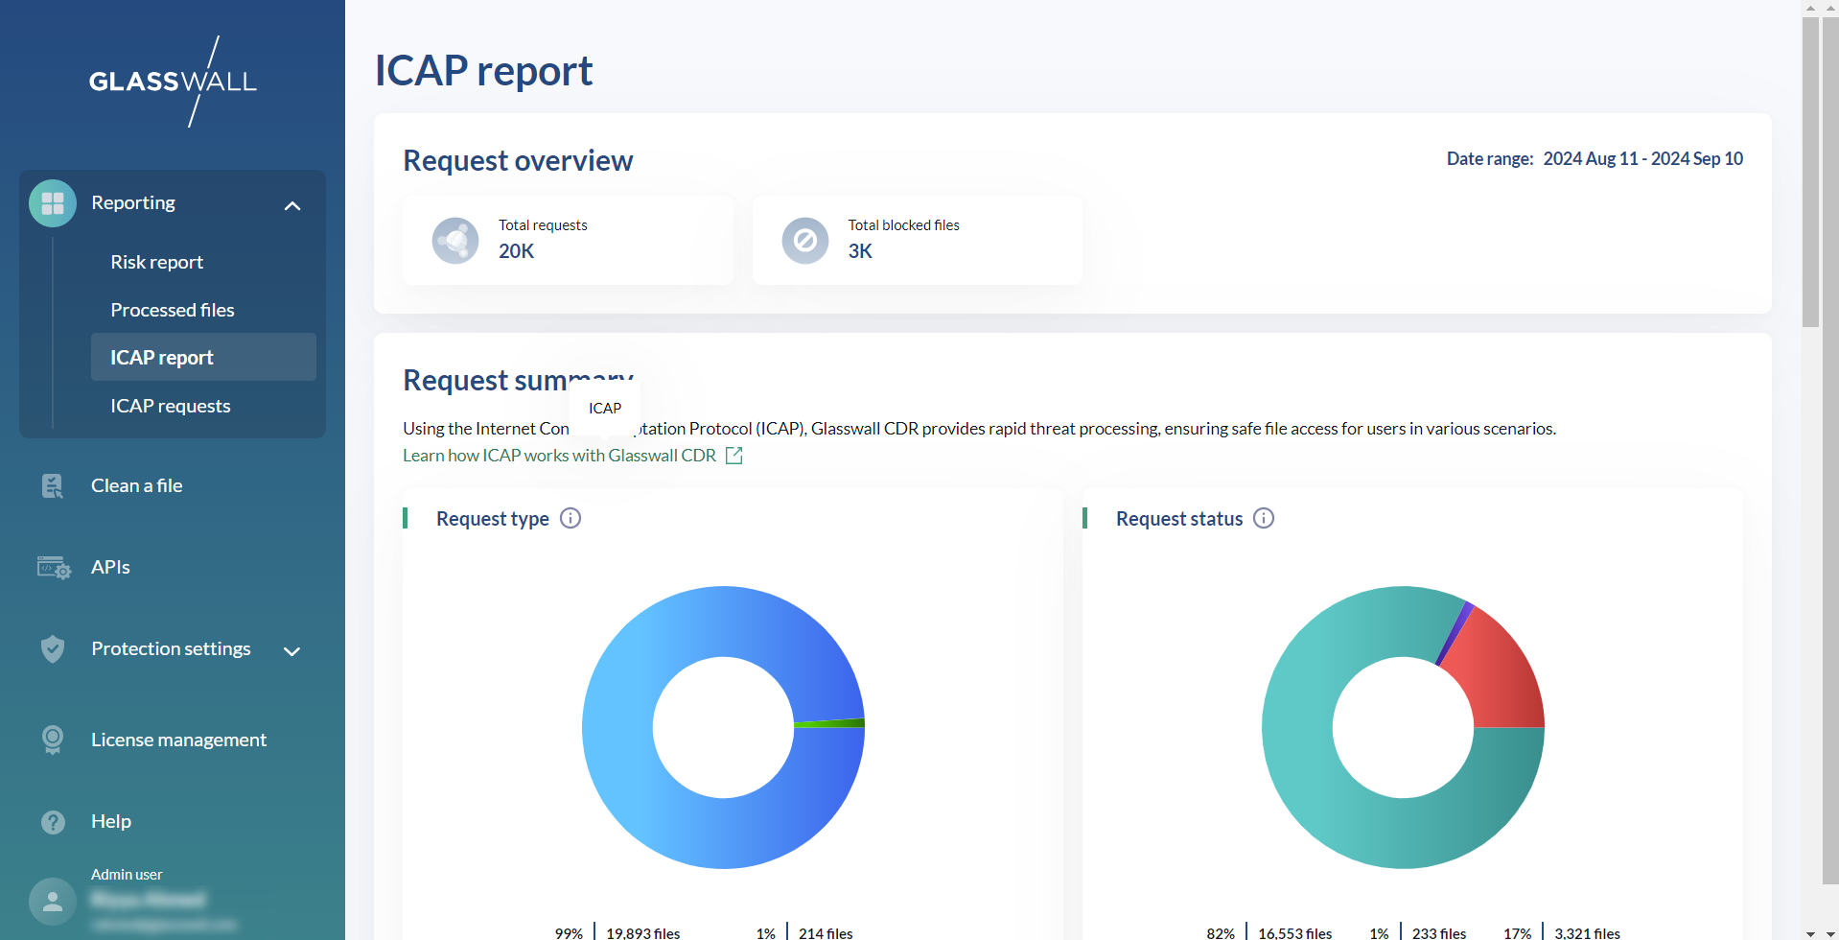Open the ICAP requests page
1839x940 pixels.
coord(171,406)
